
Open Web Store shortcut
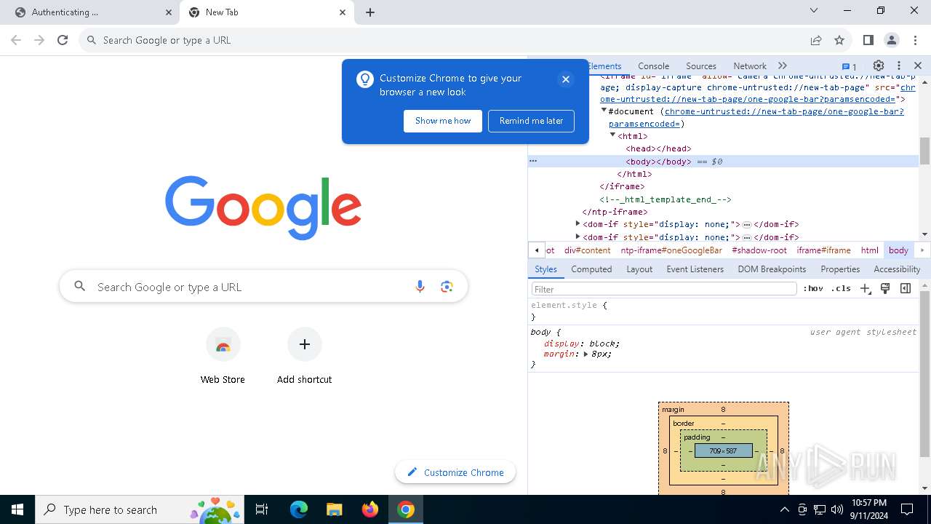tap(223, 356)
